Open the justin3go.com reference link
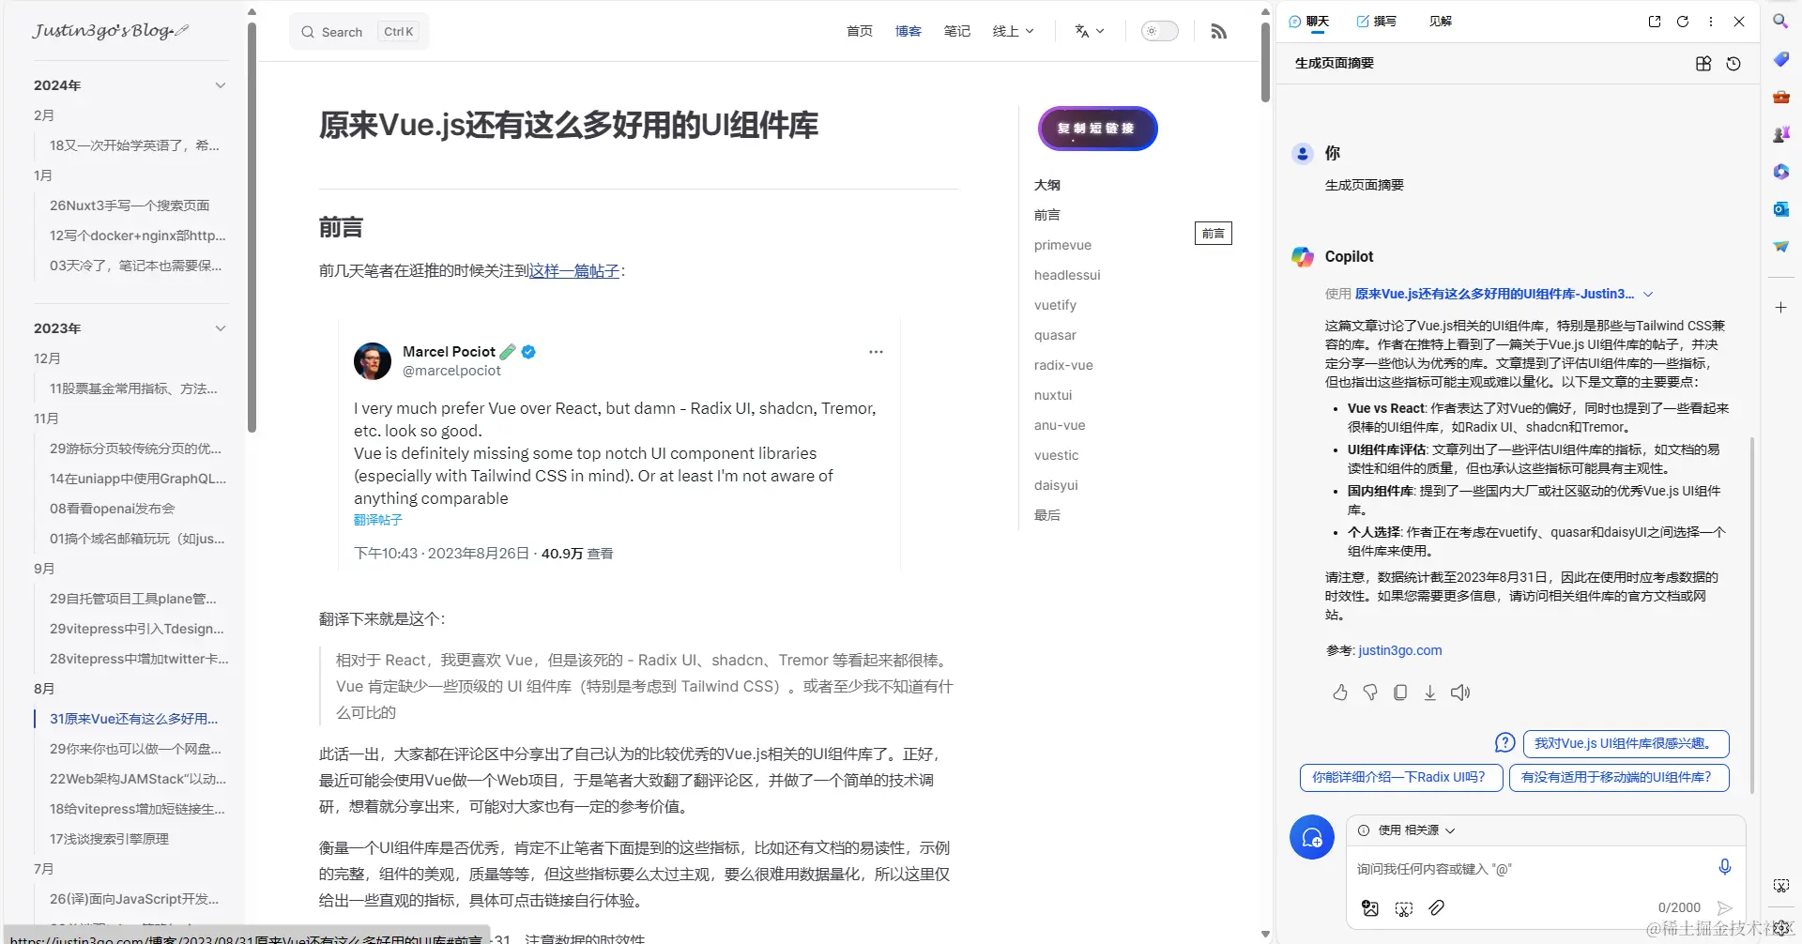The image size is (1802, 944). (x=1399, y=650)
